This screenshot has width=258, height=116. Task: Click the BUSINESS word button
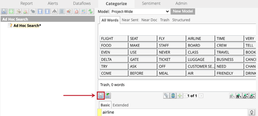(229, 59)
